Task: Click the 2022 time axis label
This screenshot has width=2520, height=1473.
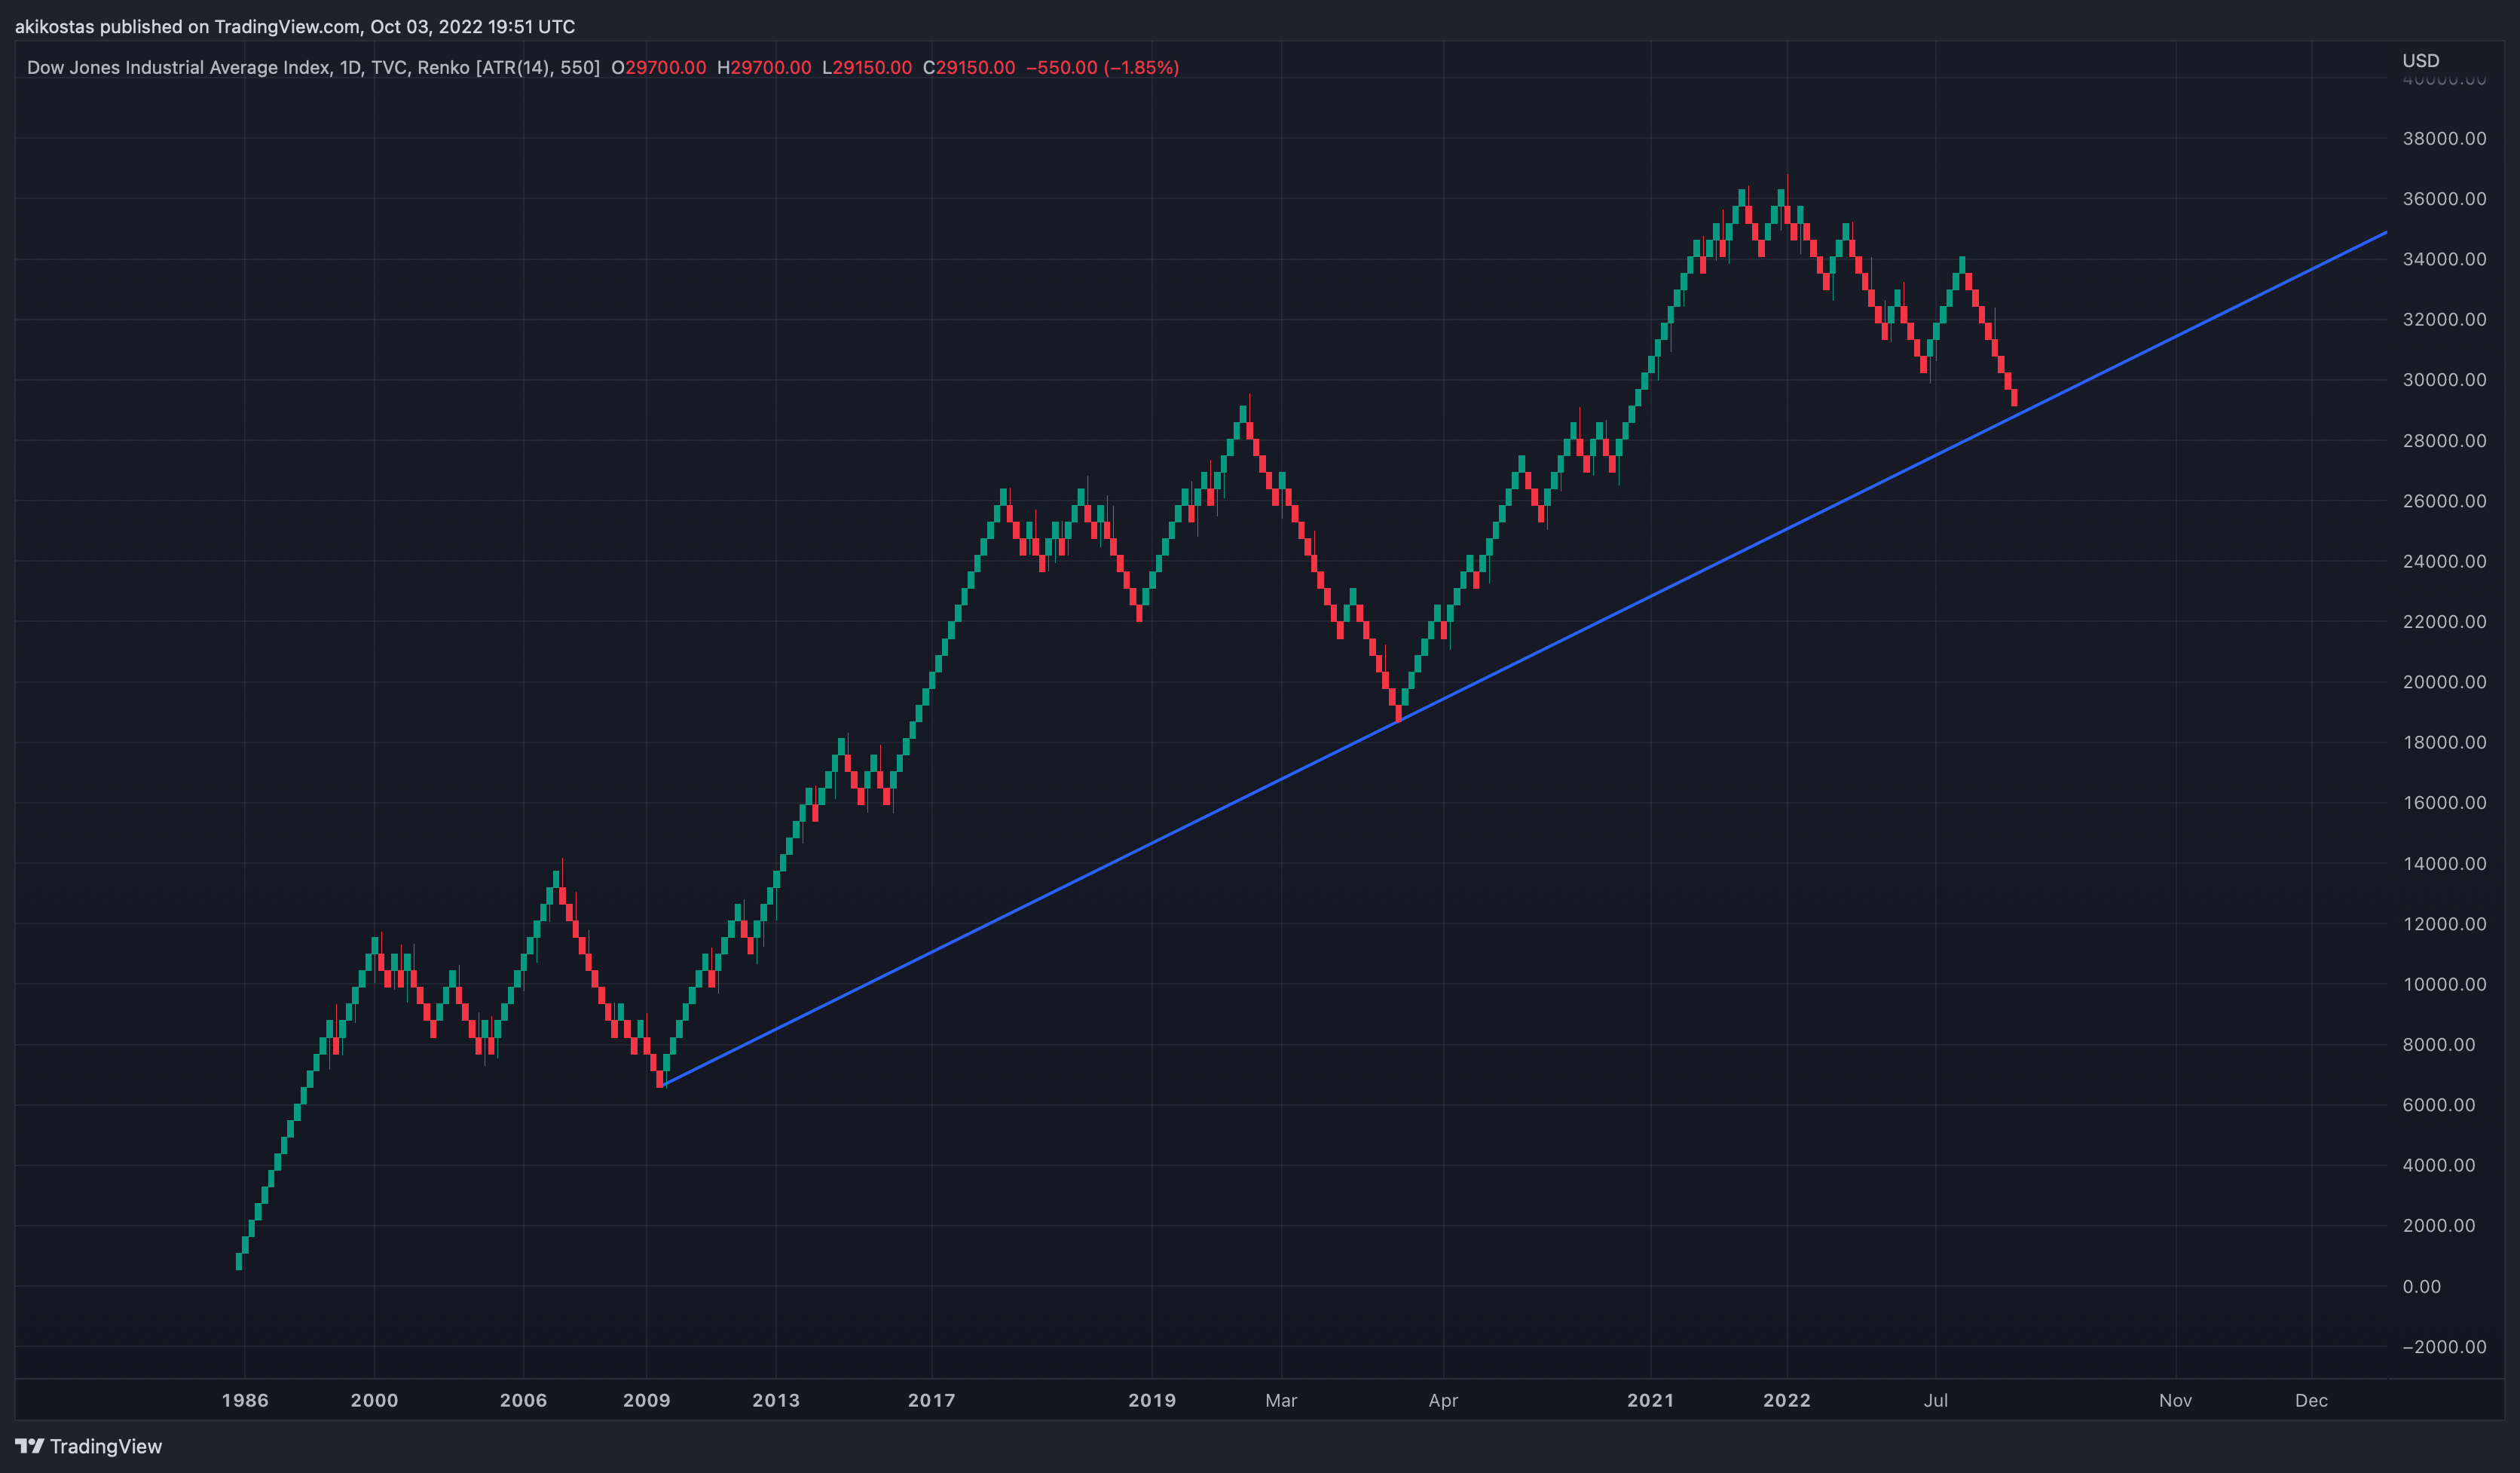Action: 1787,1400
